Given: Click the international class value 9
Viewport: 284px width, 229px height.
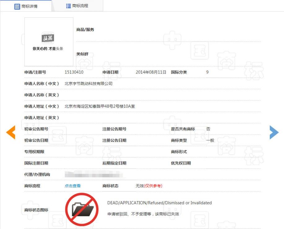Looking at the screenshot, I should pos(207,72).
